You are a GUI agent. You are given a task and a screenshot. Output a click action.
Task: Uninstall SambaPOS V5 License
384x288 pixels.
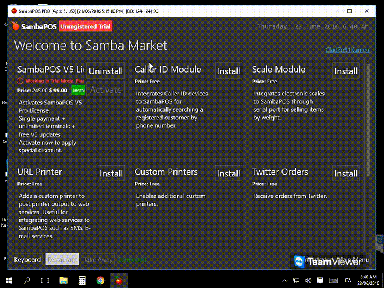(x=106, y=71)
